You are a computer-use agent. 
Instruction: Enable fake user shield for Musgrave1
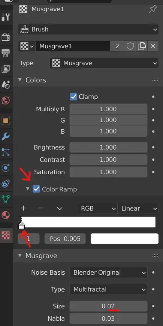(x=130, y=46)
